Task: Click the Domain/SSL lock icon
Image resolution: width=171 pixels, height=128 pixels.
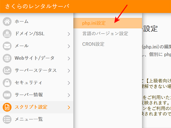Action: pos(7,34)
